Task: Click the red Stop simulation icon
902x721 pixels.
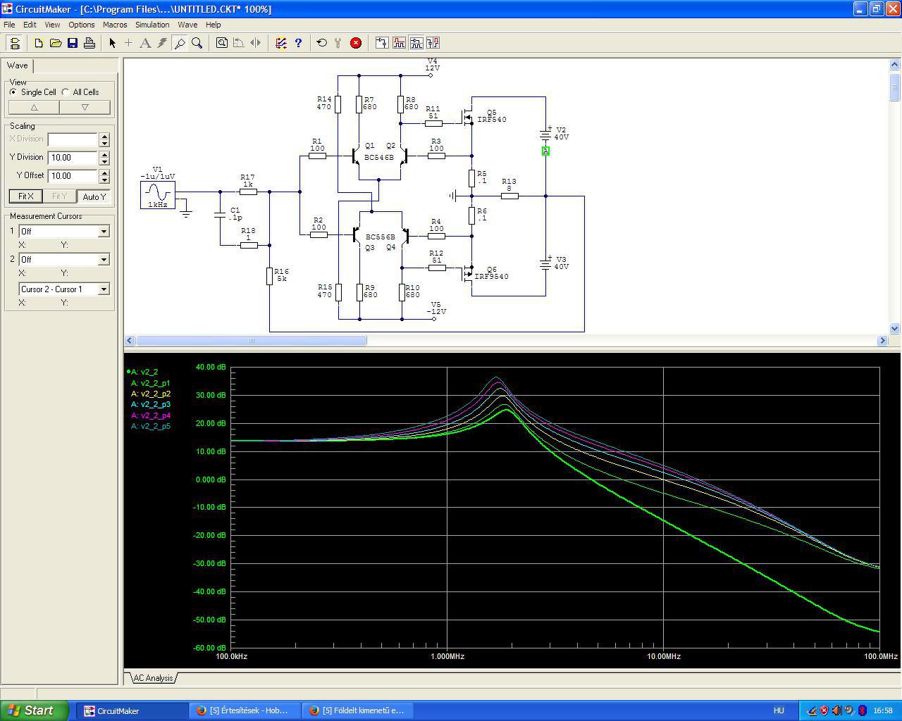Action: tap(356, 43)
